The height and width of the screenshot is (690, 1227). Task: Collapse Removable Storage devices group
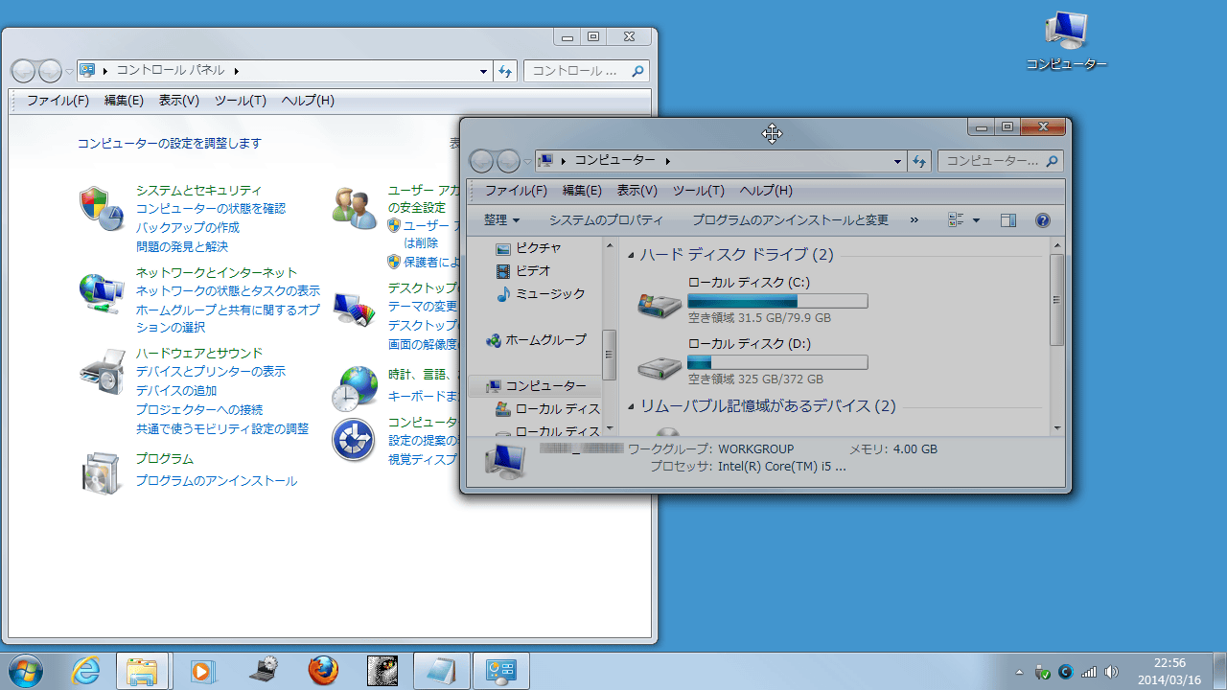click(631, 406)
